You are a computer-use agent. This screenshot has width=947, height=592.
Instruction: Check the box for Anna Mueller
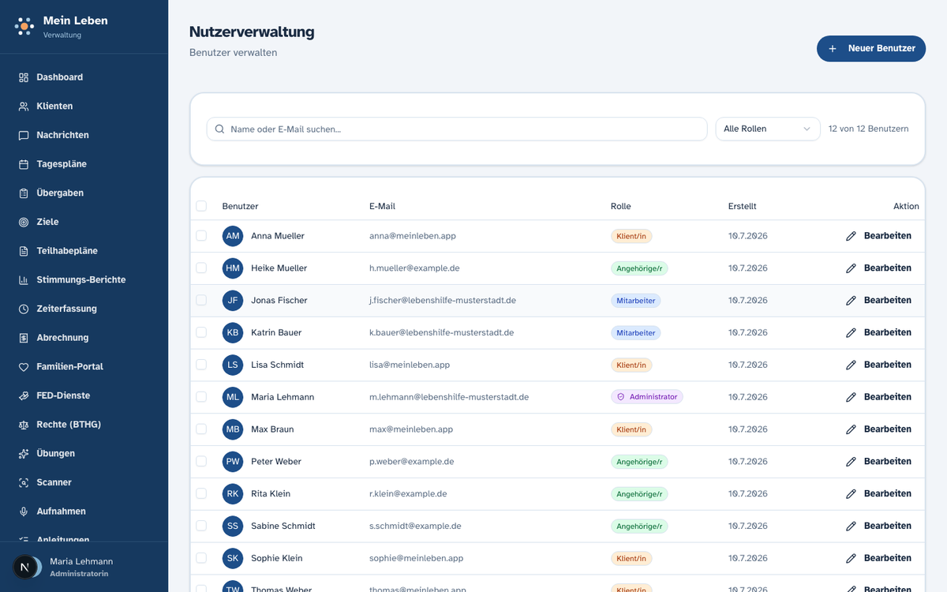201,236
